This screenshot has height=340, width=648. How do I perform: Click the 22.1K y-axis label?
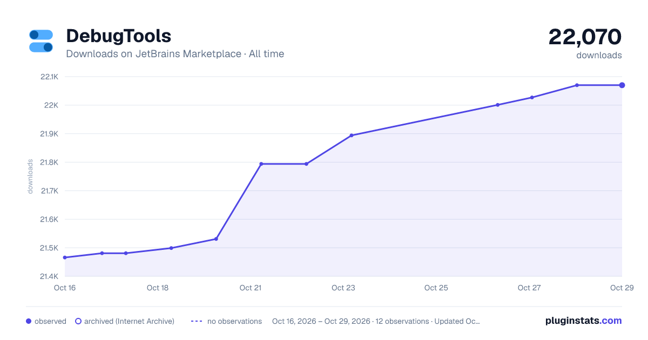pos(49,77)
